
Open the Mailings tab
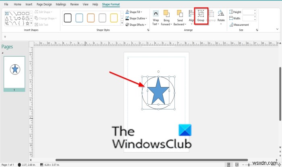click(x=61, y=4)
